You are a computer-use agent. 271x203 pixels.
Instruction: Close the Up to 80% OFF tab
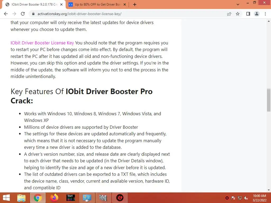pos(125,5)
